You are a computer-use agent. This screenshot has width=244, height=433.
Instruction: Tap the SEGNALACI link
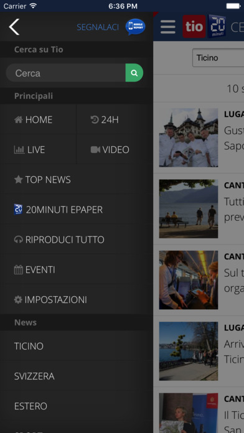pyautogui.click(x=98, y=27)
